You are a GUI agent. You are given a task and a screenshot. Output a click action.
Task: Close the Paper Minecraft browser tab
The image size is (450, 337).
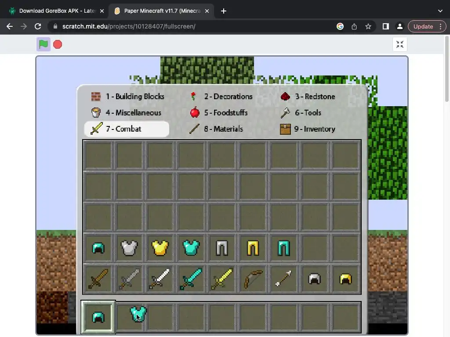coord(207,11)
